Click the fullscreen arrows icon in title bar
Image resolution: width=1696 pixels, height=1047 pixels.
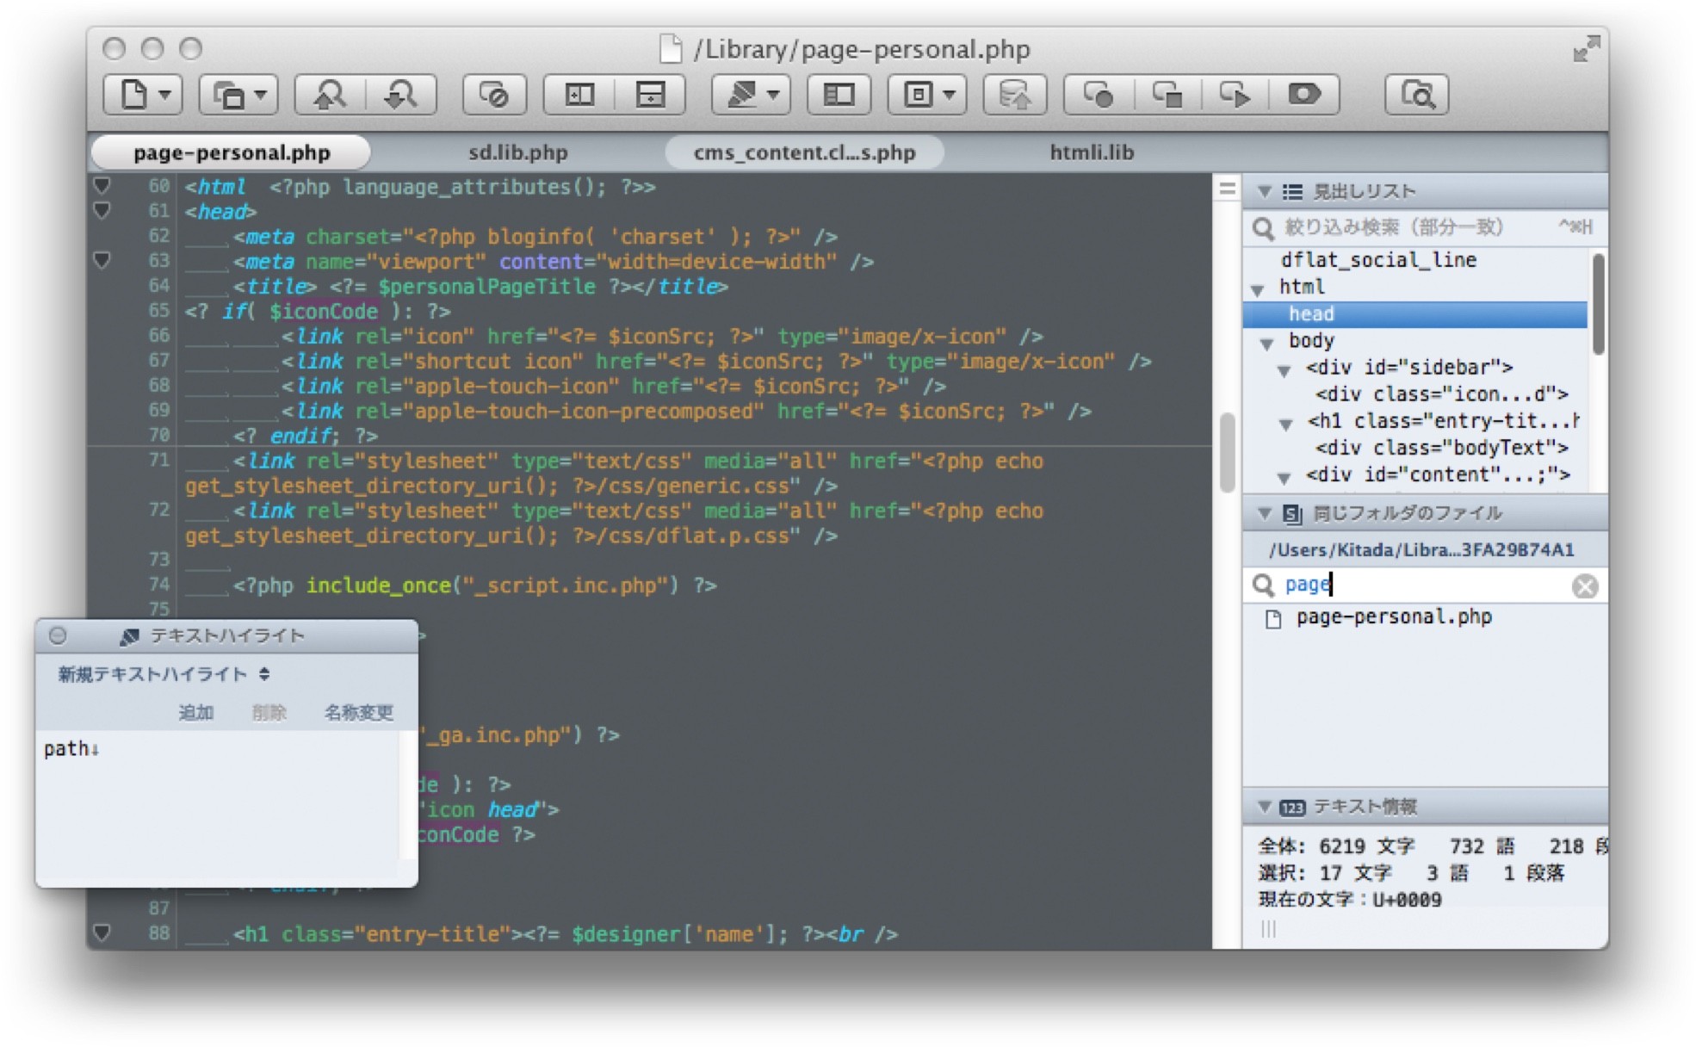(x=1586, y=49)
